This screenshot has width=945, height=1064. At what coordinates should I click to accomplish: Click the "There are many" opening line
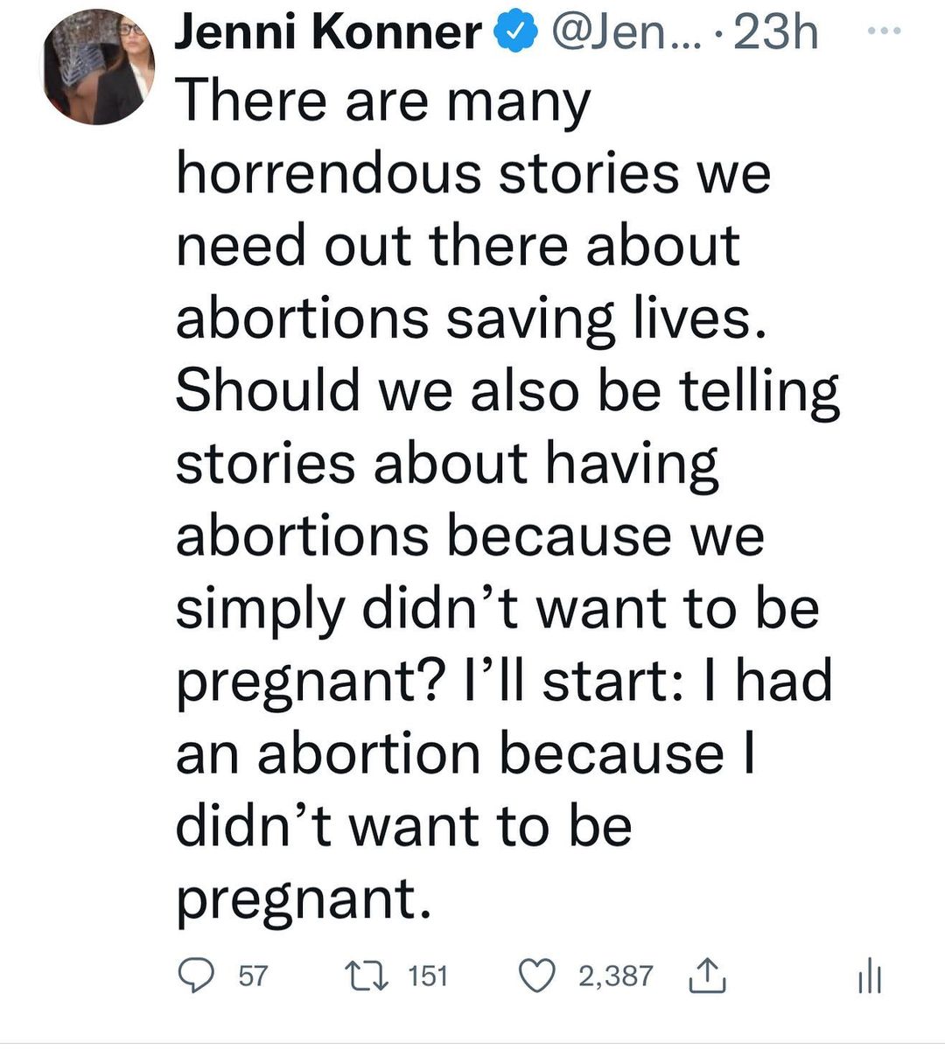383,101
